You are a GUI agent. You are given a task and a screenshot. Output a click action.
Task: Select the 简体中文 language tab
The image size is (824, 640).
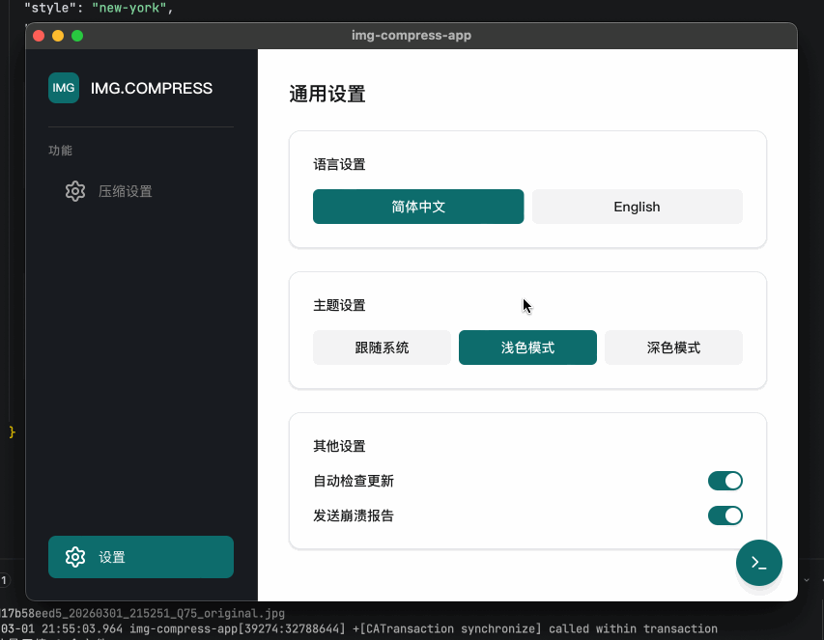coord(417,207)
